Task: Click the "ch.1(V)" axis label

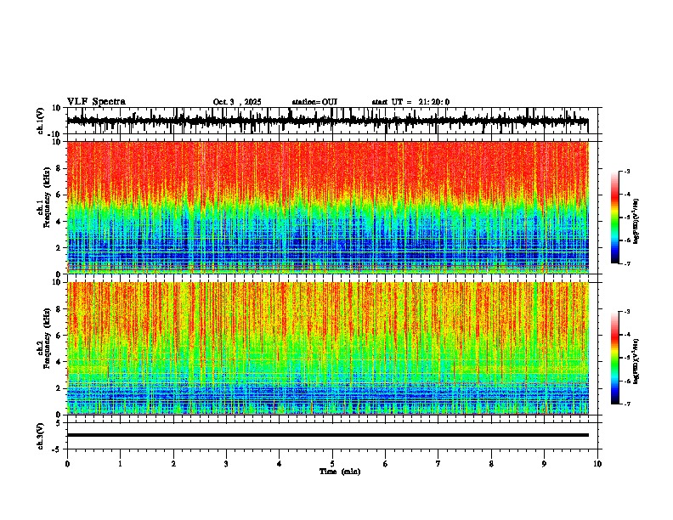Action: [x=41, y=121]
